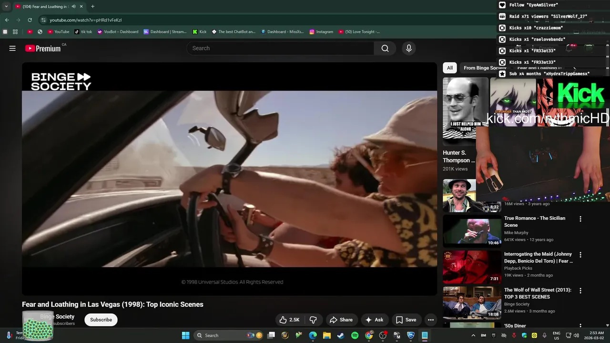Image resolution: width=610 pixels, height=343 pixels.
Task: Open The best ChatBot bookmark
Action: pos(234,31)
